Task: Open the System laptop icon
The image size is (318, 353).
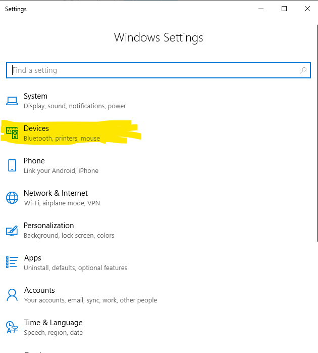Action: click(x=12, y=101)
